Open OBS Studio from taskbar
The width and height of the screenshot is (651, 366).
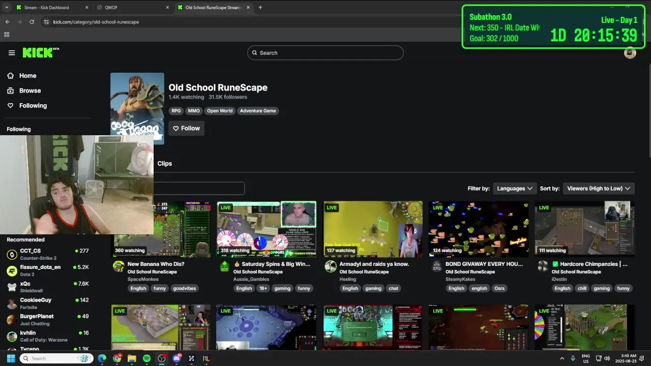click(x=162, y=358)
